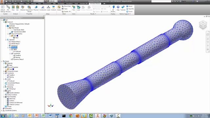Select the Loads tool in Setup panel
The width and height of the screenshot is (210, 118).
[48, 8]
